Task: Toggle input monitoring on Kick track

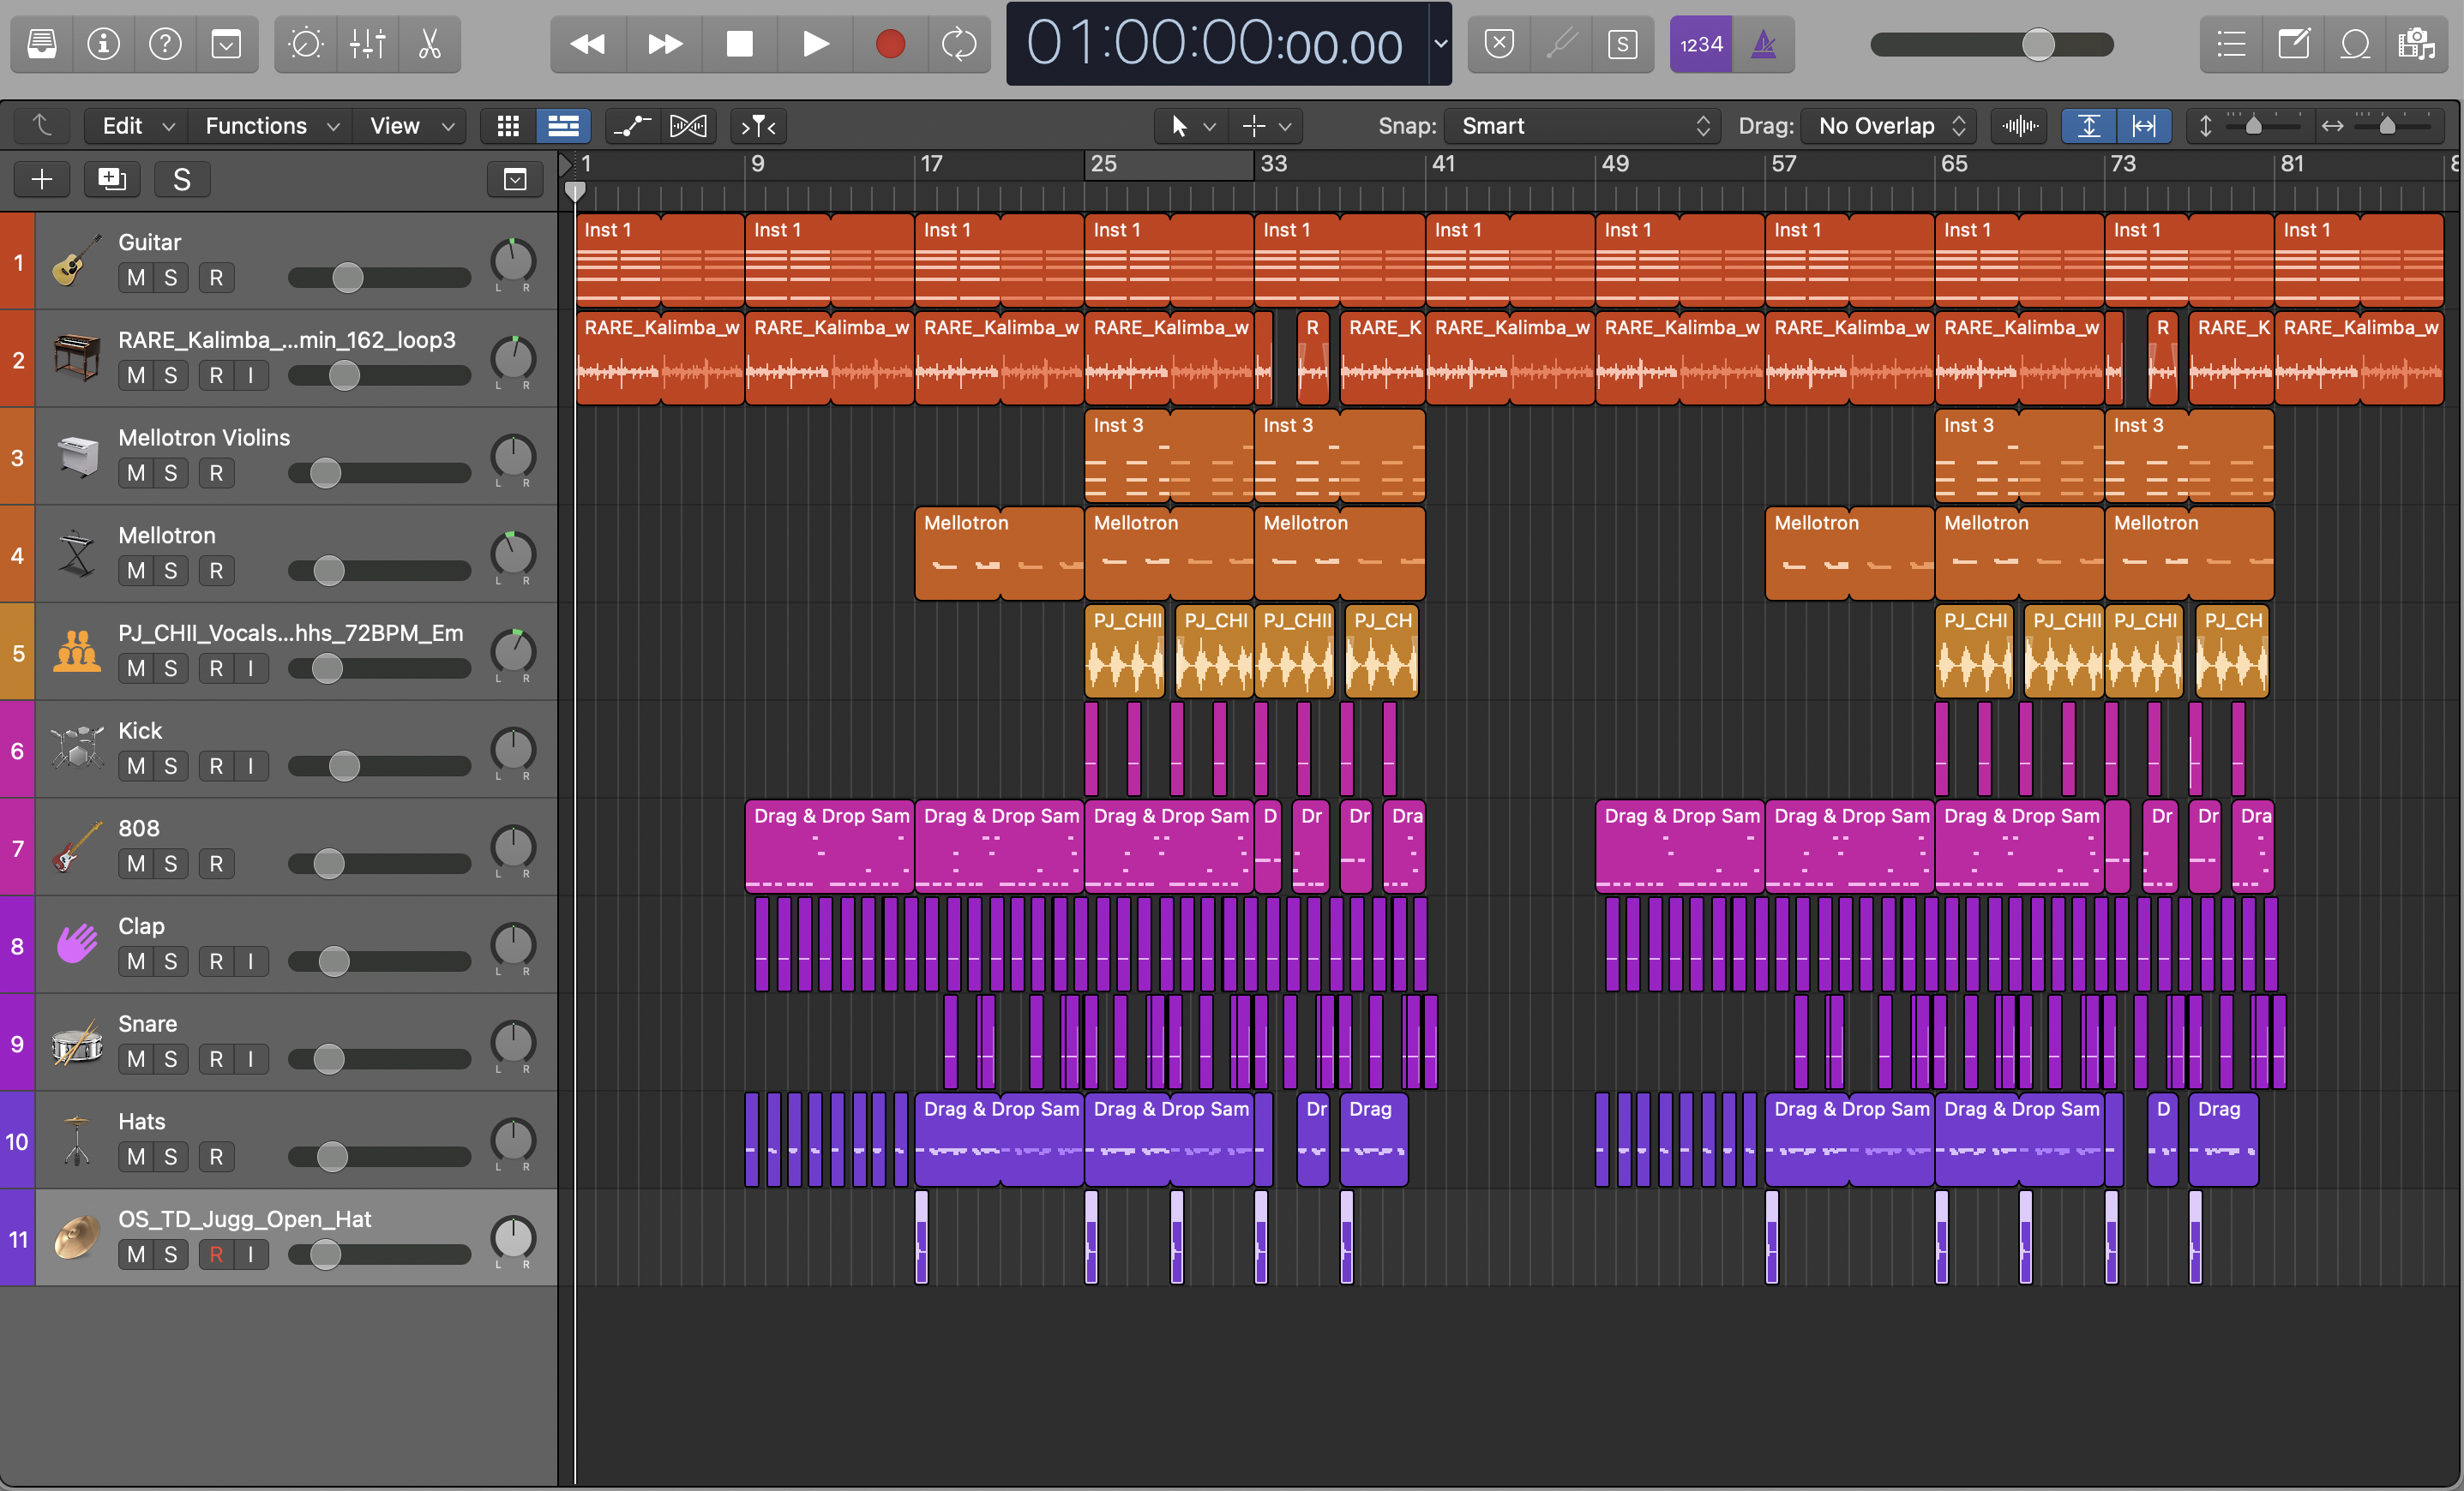Action: [x=251, y=765]
